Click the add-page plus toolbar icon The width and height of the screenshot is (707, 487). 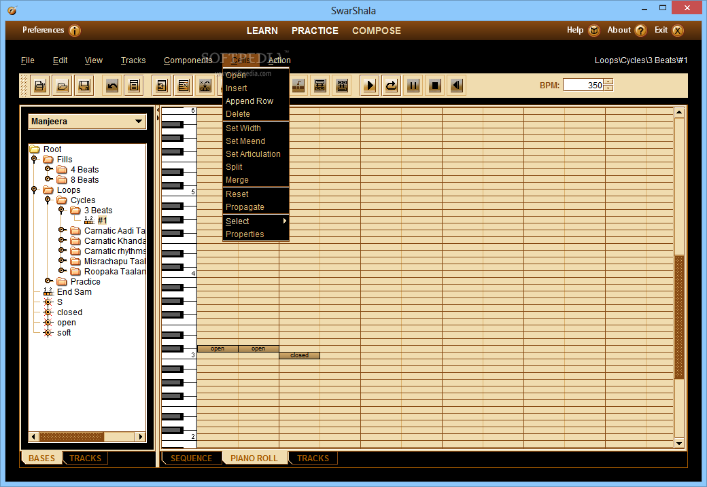[161, 85]
